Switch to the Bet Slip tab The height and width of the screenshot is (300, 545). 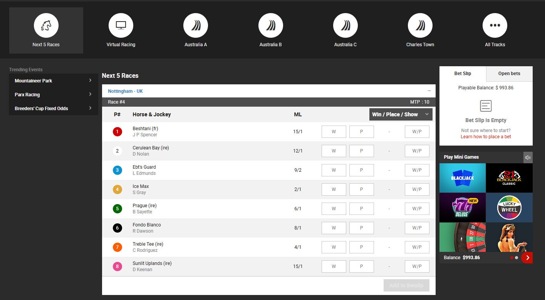[463, 74]
